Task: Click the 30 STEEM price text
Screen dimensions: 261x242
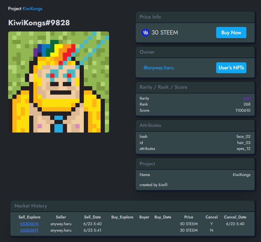Action: pyautogui.click(x=165, y=33)
